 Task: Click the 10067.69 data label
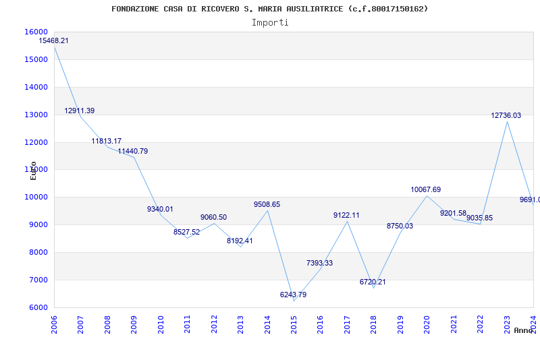[x=426, y=189]
